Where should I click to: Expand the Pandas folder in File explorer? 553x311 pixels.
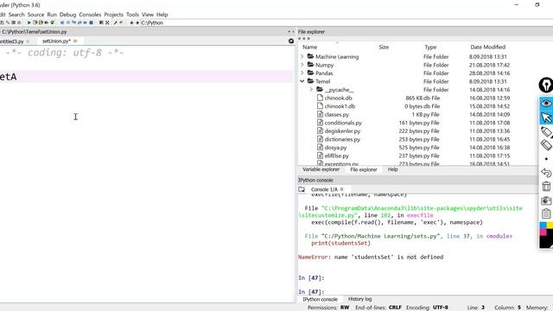302,73
